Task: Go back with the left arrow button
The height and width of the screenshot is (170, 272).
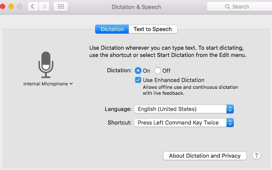Action: coord(33,7)
